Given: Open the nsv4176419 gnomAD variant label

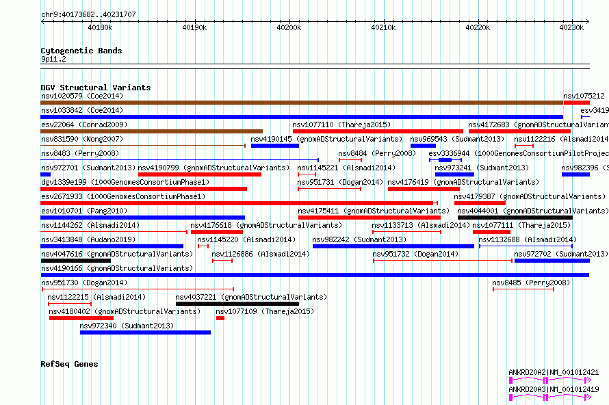Looking at the screenshot, I should (x=463, y=182).
